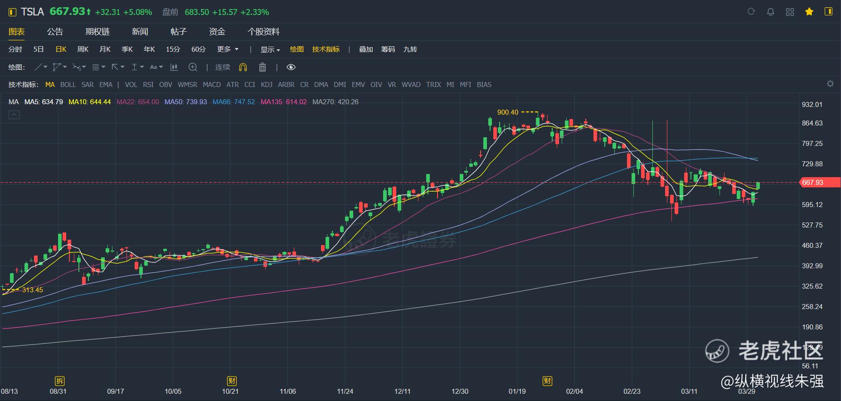The width and height of the screenshot is (841, 401).
Task: Toggle continuous drawing mode 连续
Action: [223, 67]
